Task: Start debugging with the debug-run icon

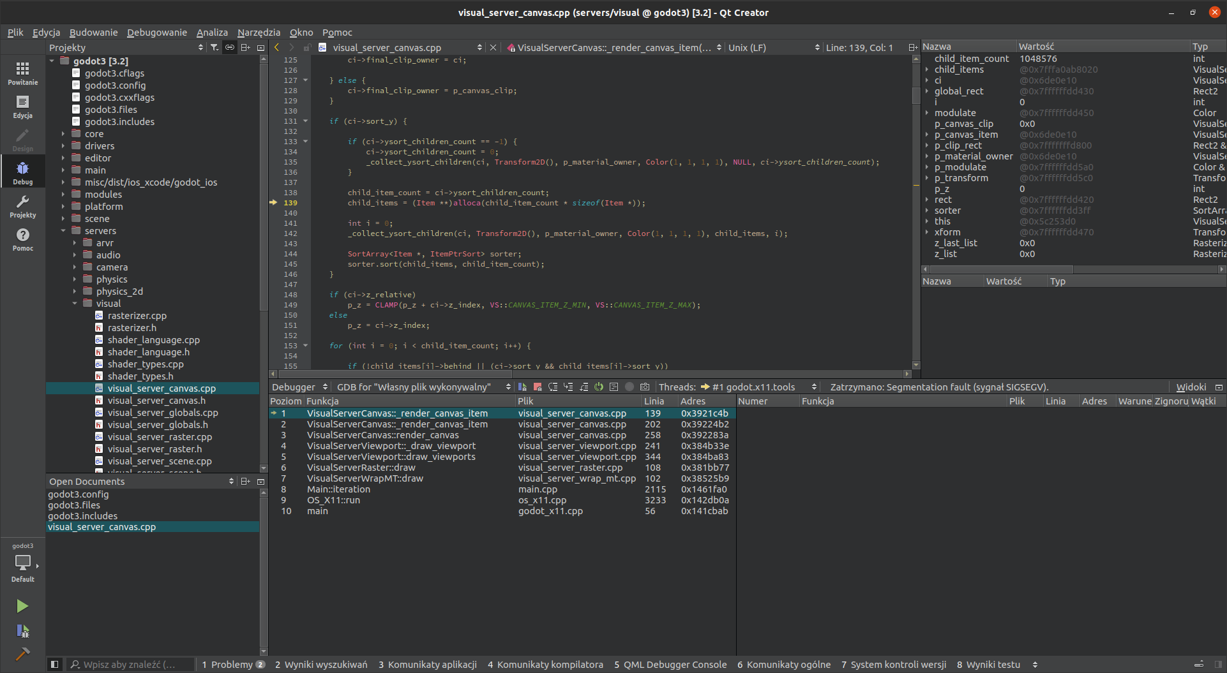Action: 22,631
